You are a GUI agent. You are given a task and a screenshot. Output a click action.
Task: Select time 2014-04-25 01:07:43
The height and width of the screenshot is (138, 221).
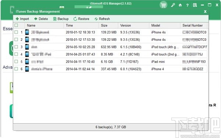80,54
